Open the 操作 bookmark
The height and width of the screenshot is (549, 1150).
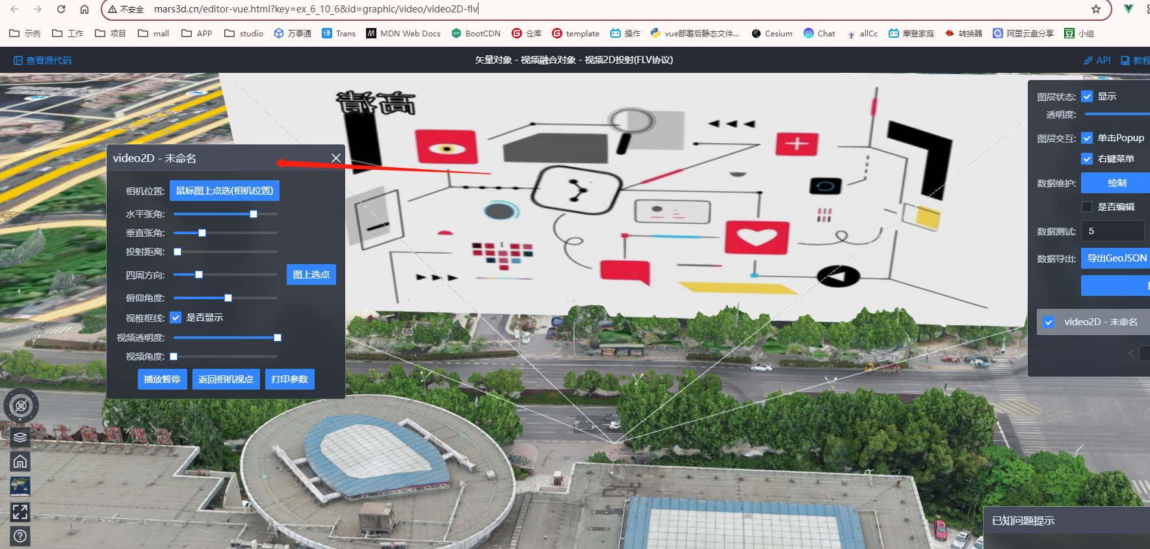[625, 33]
